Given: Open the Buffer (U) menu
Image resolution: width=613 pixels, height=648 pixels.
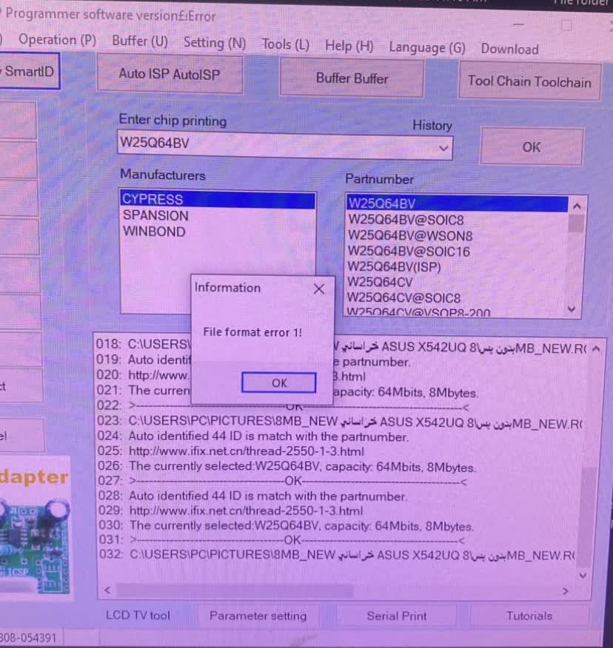Looking at the screenshot, I should point(140,41).
